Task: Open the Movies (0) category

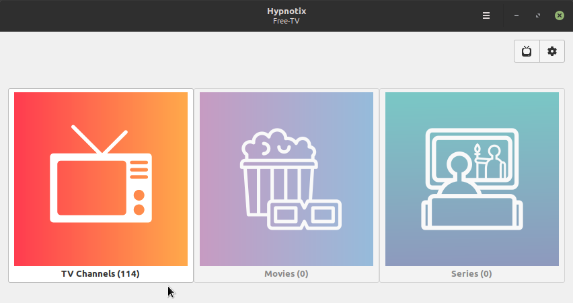Action: (286, 186)
